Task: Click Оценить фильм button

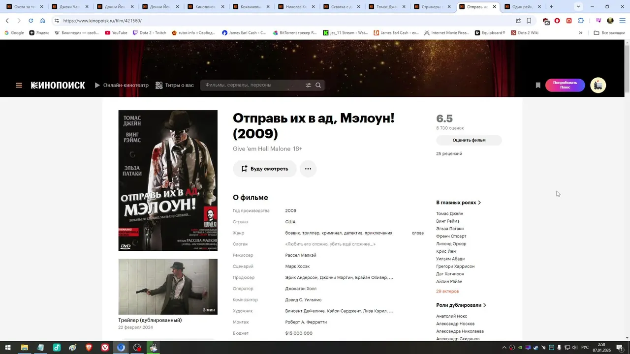Action: 469,140
